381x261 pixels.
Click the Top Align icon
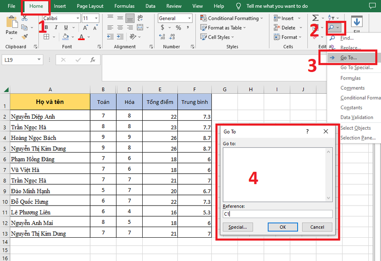(110, 17)
